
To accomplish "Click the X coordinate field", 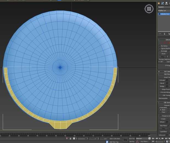I will (x=81, y=139).
